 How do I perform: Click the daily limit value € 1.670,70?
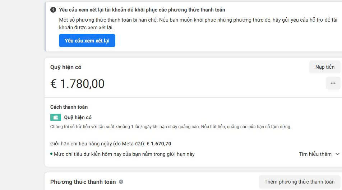[x=159, y=144]
